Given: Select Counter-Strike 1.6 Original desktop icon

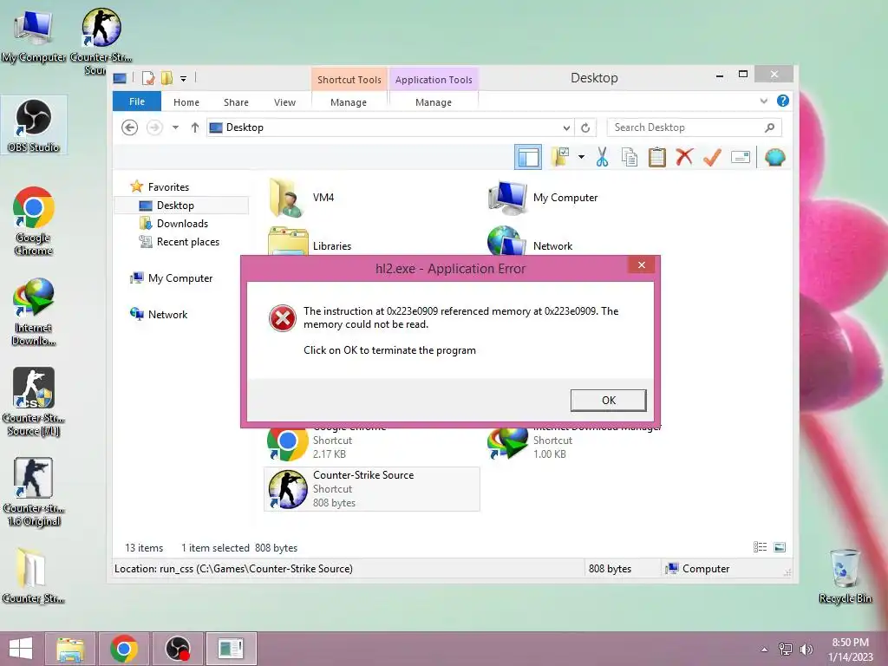Looking at the screenshot, I should click(x=34, y=493).
